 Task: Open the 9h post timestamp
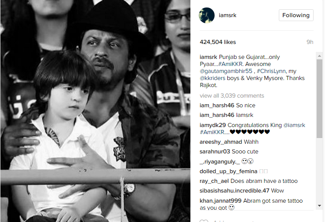pyautogui.click(x=310, y=42)
